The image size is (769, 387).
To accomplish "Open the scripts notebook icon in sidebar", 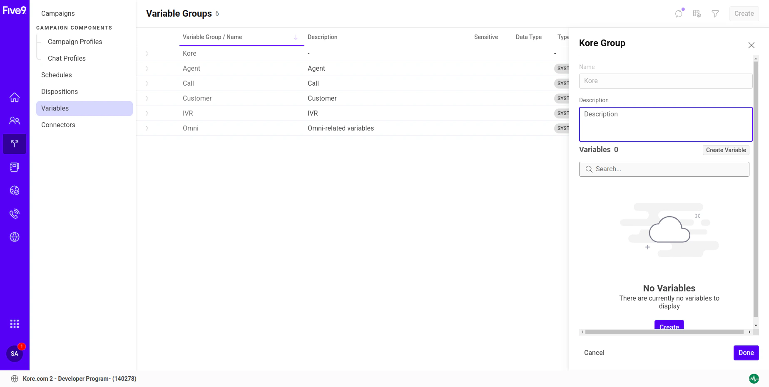I will (x=15, y=167).
